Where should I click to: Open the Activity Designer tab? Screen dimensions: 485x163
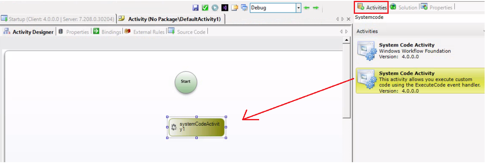coord(29,32)
